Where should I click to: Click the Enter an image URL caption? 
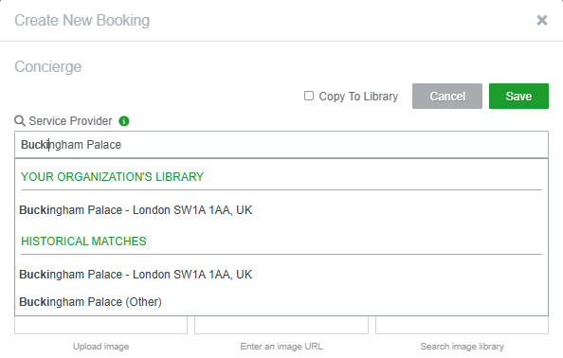point(281,347)
